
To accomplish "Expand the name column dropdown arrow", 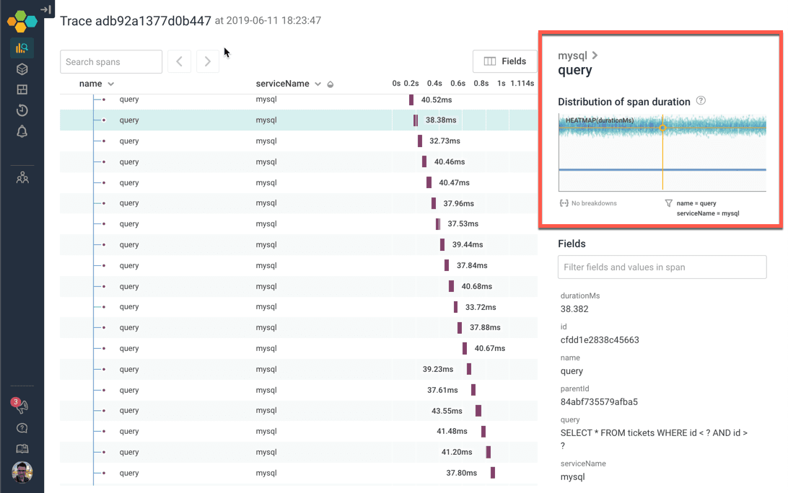I will point(111,84).
